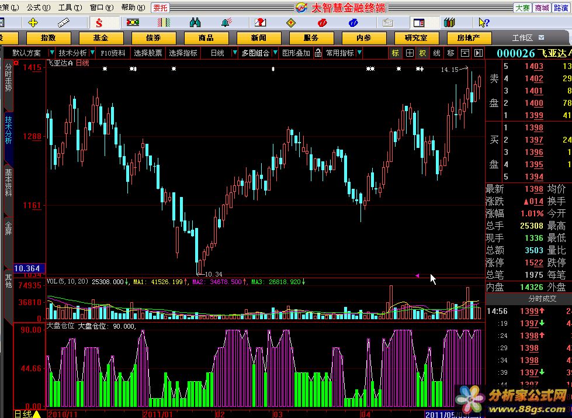Click the skip-to-end arrow icon in chart toolbar
The height and width of the screenshot is (418, 572).
pos(479,53)
